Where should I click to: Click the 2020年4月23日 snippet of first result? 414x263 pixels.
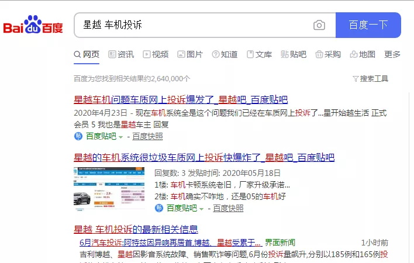(230, 119)
